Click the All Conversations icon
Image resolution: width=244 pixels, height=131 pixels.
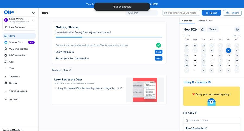[6, 55]
